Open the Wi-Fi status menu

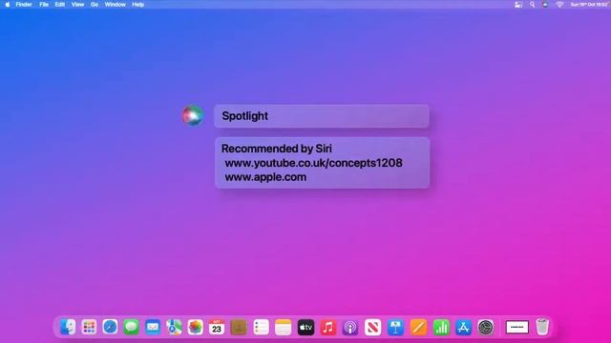point(559,5)
